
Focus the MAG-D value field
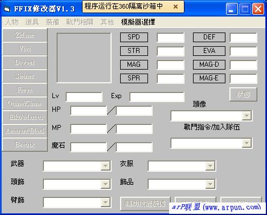(244, 65)
